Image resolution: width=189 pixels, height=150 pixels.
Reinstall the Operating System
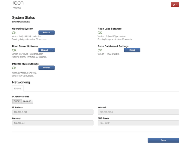46,32
